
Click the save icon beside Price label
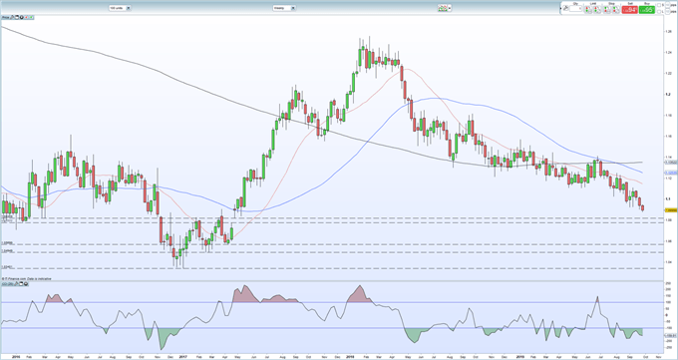[17, 17]
